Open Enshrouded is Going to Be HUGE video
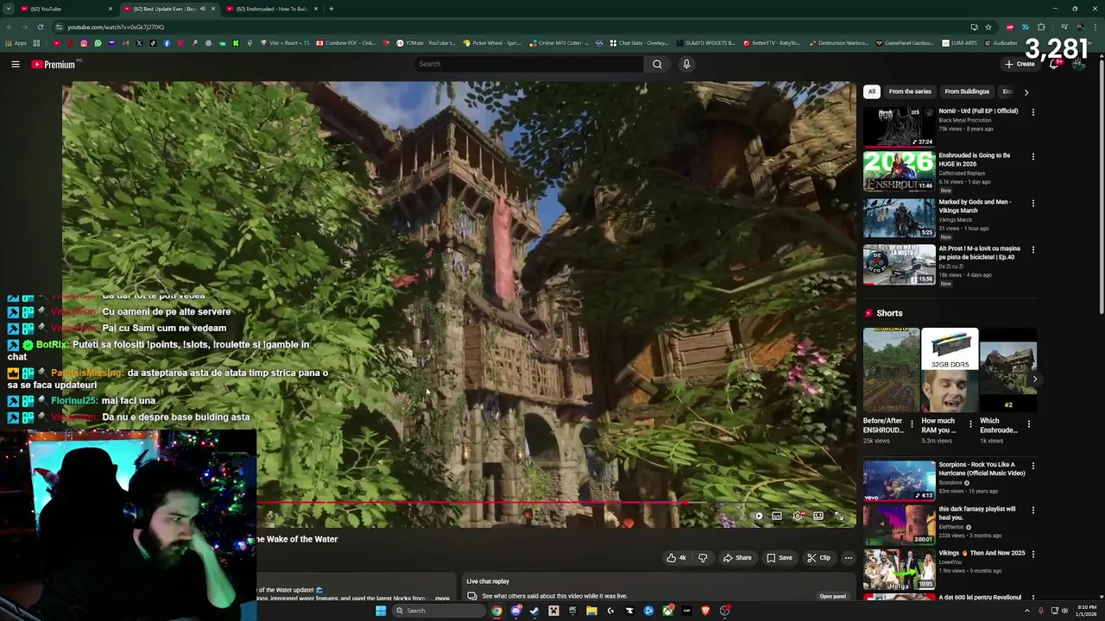The image size is (1105, 621). (x=899, y=172)
